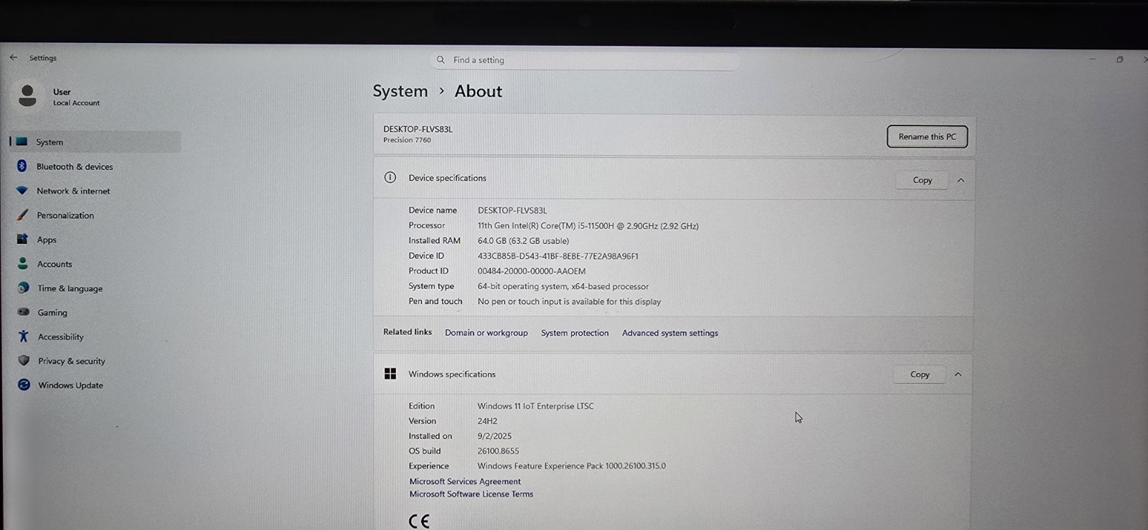Open System protection link

(575, 333)
